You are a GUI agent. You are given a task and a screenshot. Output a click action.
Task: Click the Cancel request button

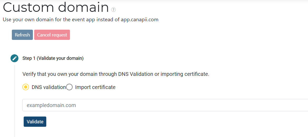[x=52, y=35]
